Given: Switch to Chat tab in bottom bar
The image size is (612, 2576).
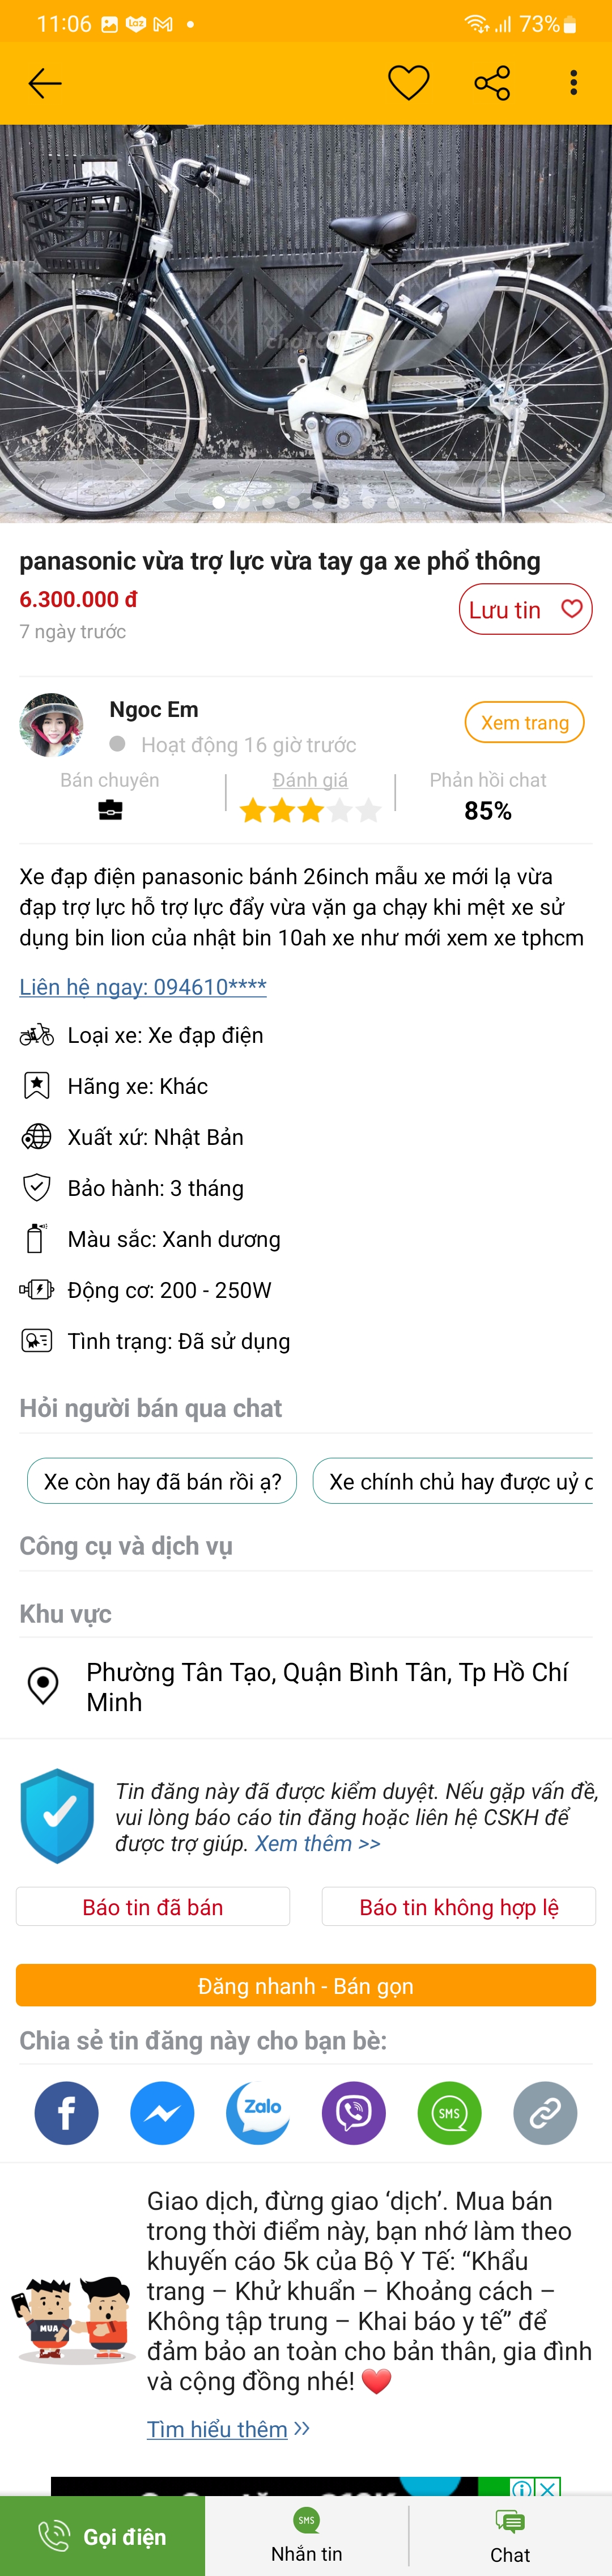Looking at the screenshot, I should pyautogui.click(x=510, y=2535).
